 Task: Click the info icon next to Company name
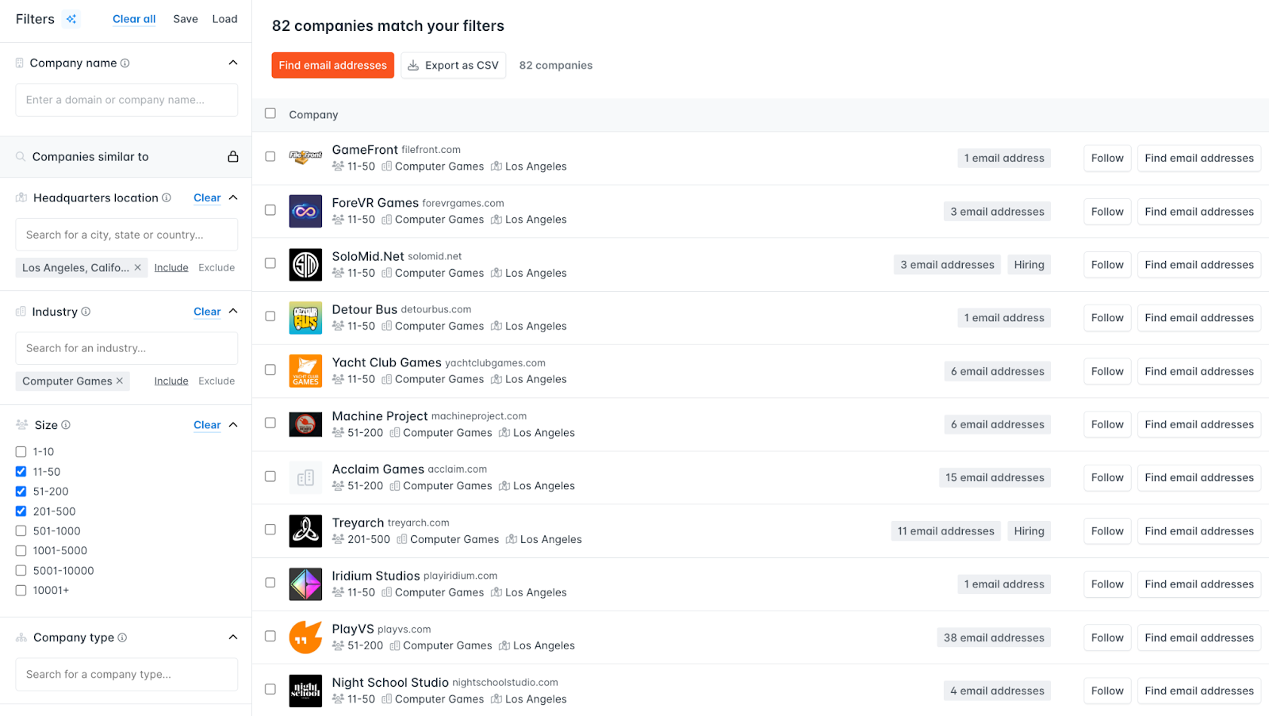(125, 63)
